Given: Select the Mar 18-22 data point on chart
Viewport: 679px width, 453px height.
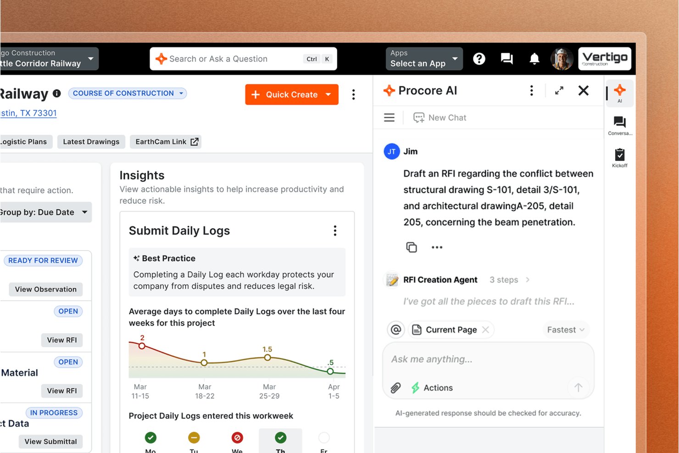Looking at the screenshot, I should pos(204,363).
